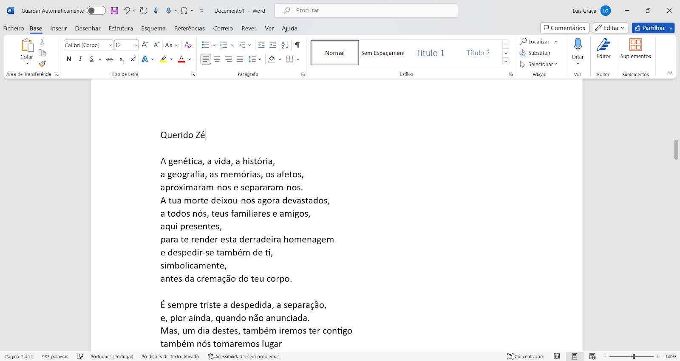The height and width of the screenshot is (361, 680).
Task: Switch to the Desenhar tab
Action: click(88, 28)
